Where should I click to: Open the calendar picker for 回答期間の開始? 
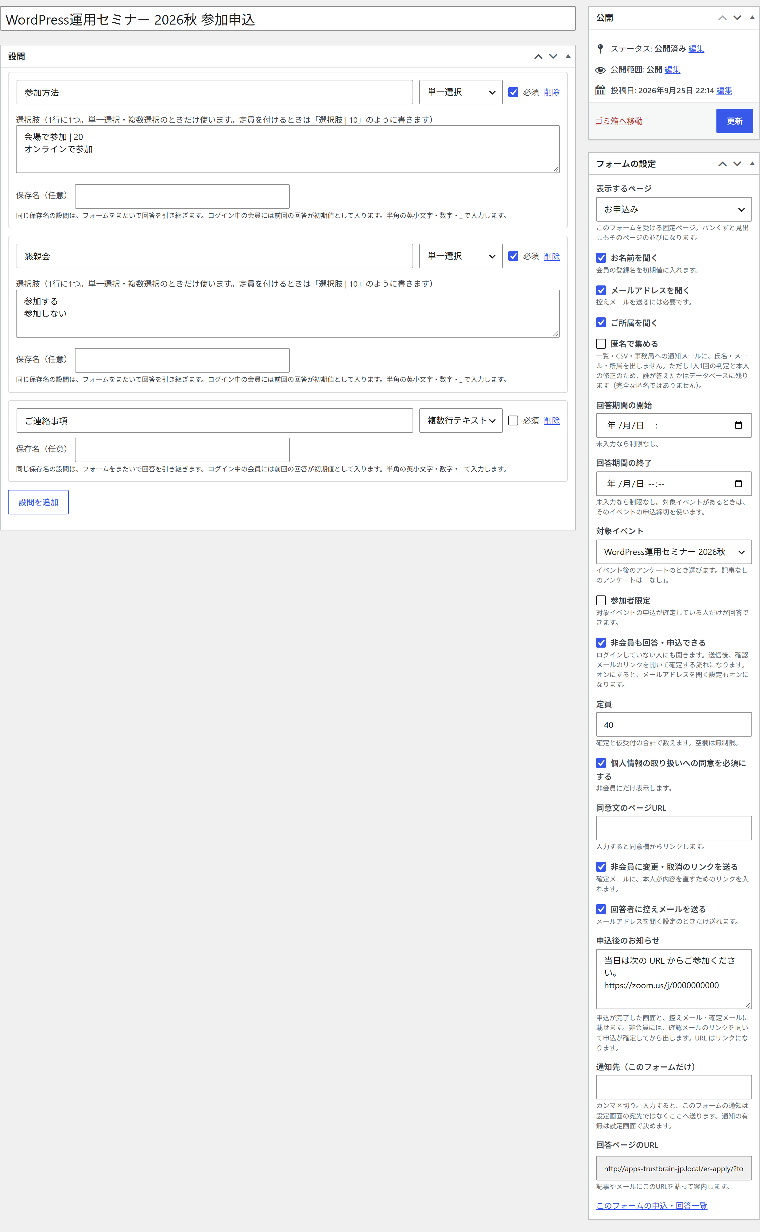tap(738, 426)
